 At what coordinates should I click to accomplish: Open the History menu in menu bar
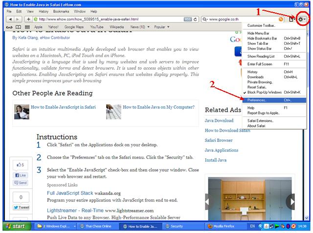[x=44, y=12]
